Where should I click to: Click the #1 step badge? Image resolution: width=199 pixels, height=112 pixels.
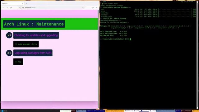[x=9, y=35]
